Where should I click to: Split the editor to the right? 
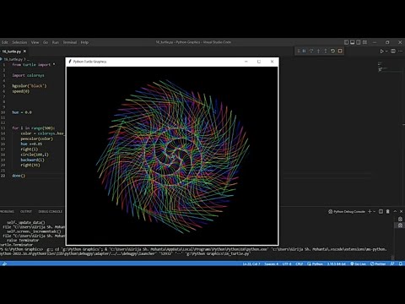(393, 52)
